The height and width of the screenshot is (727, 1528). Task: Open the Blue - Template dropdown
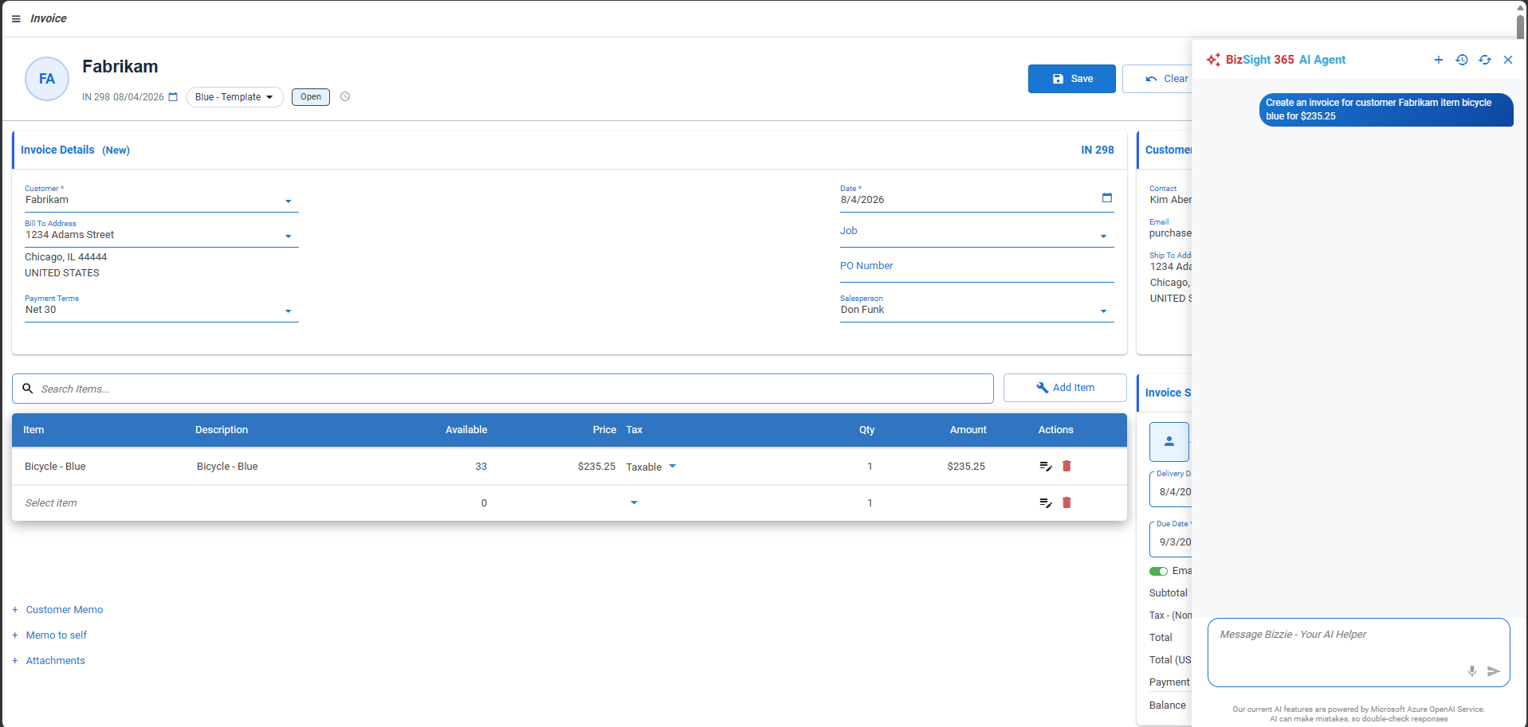click(x=235, y=97)
